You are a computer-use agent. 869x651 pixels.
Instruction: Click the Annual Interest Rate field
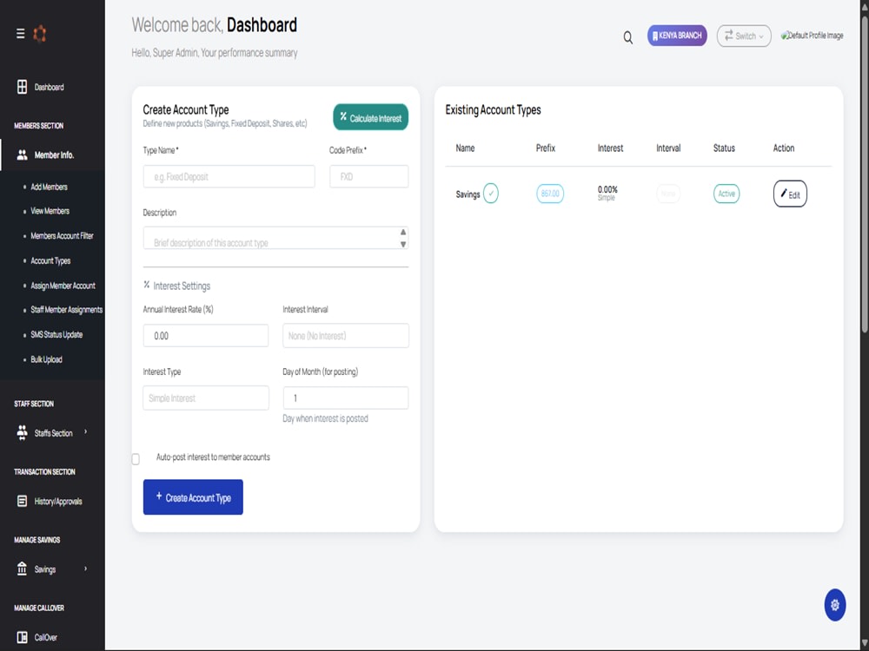click(x=206, y=335)
